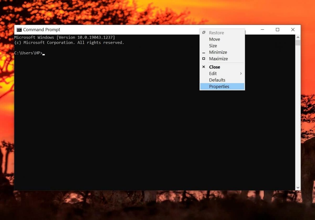
Task: Click the dash icon next to Minimize entry
Action: 204,52
